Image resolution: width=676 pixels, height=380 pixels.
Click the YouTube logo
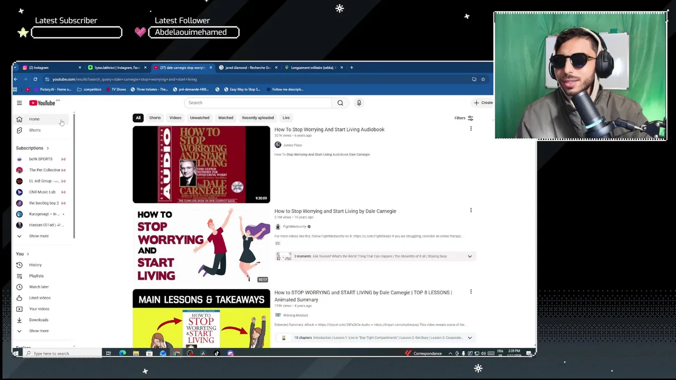click(x=42, y=103)
